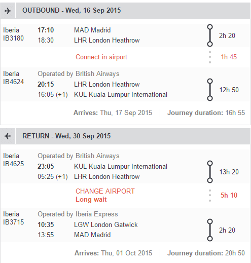251x263 pixels.
Task: Click the return Journey duration 20h 50
Action: (206, 253)
